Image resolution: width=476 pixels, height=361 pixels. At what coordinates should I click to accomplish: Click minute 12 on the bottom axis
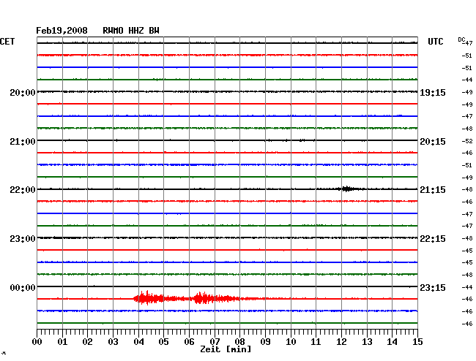coord(341,341)
